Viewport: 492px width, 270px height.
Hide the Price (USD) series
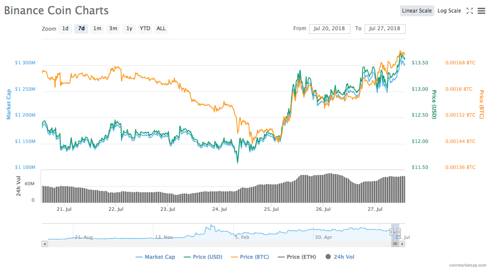(x=208, y=257)
